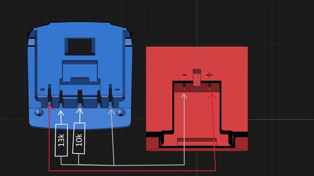Viewport: 314px width, 176px height.
Task: Select the center terminal slot on blue model
Action: coord(80,97)
